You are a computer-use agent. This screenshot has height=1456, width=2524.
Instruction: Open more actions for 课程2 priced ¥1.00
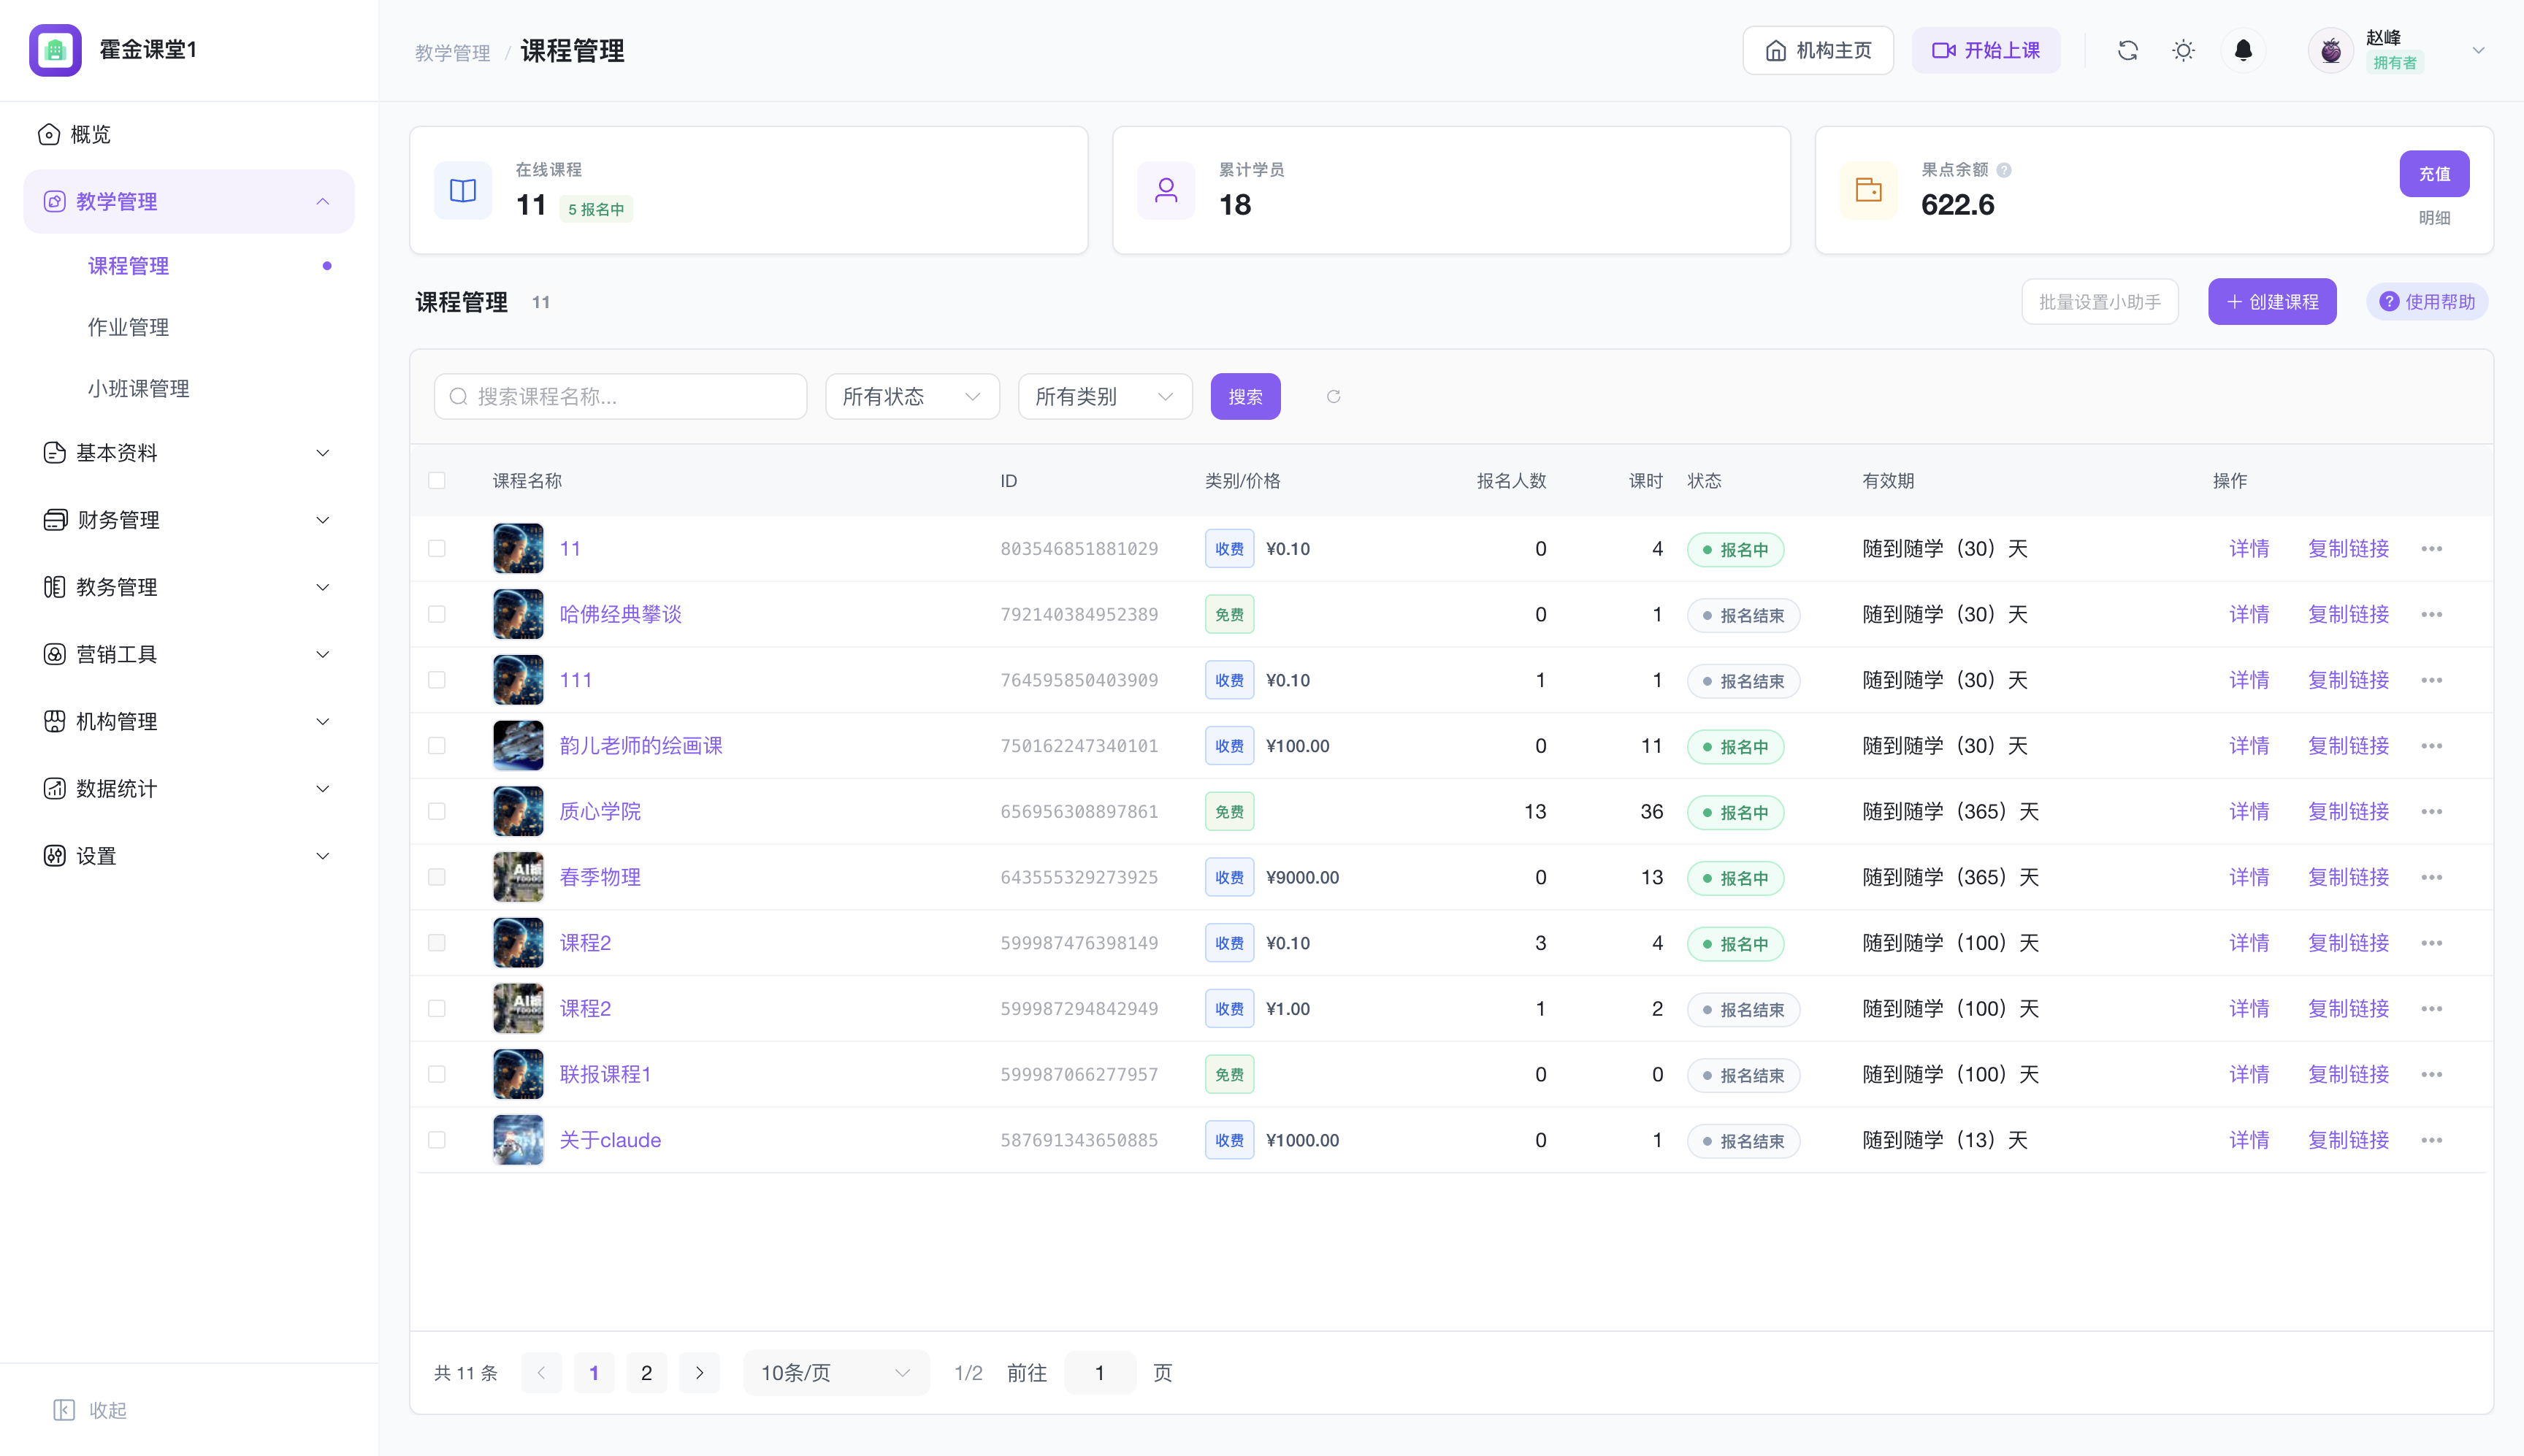point(2432,1009)
